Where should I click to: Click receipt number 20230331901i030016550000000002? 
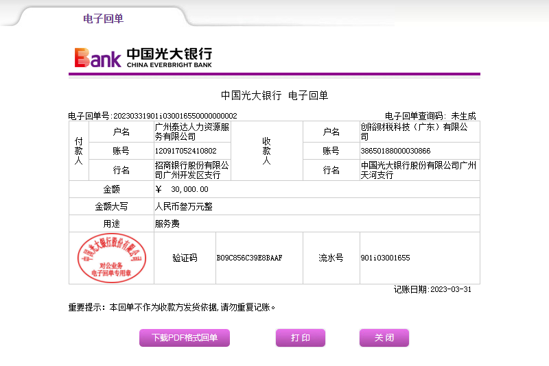[175, 116]
